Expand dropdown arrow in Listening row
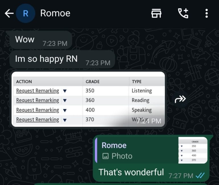The image size is (219, 185). coord(65,91)
